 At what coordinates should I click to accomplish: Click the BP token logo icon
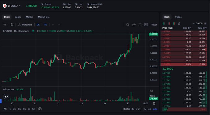[x=5, y=6]
